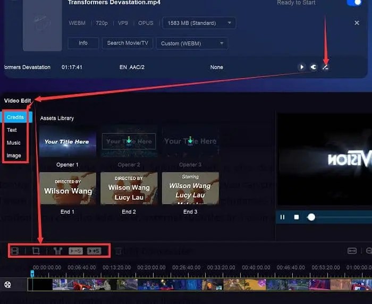This screenshot has height=304, width=372.
Task: Click the video preview window
Action: coord(325,159)
